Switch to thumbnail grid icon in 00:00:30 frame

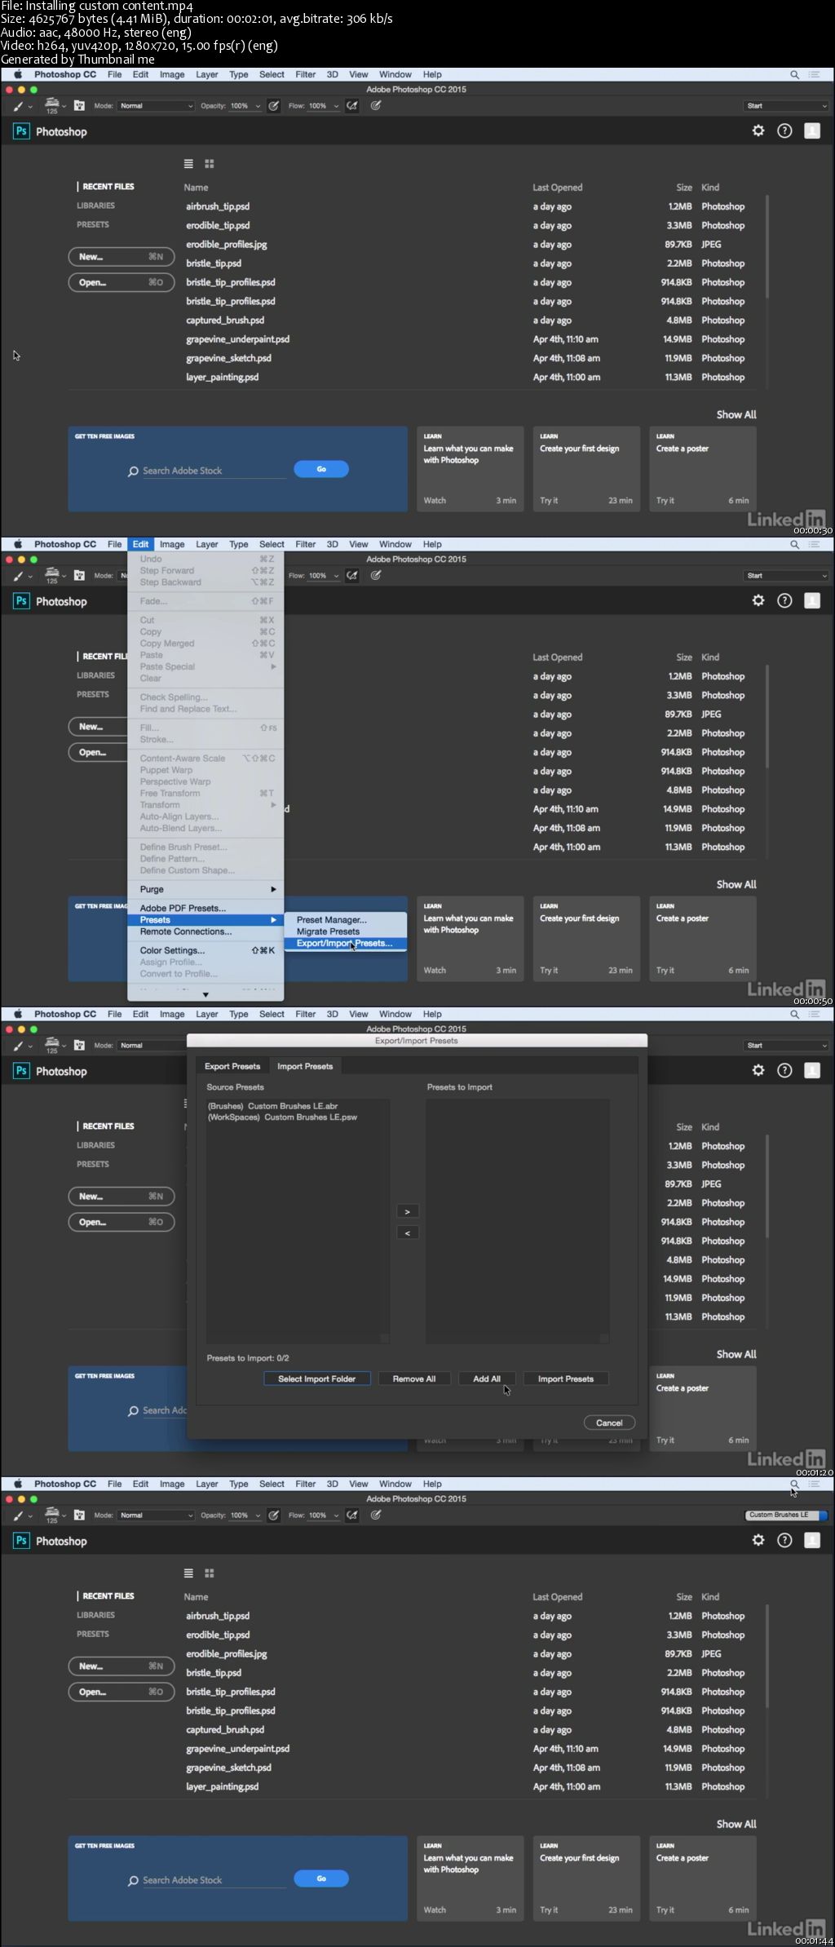pos(210,164)
